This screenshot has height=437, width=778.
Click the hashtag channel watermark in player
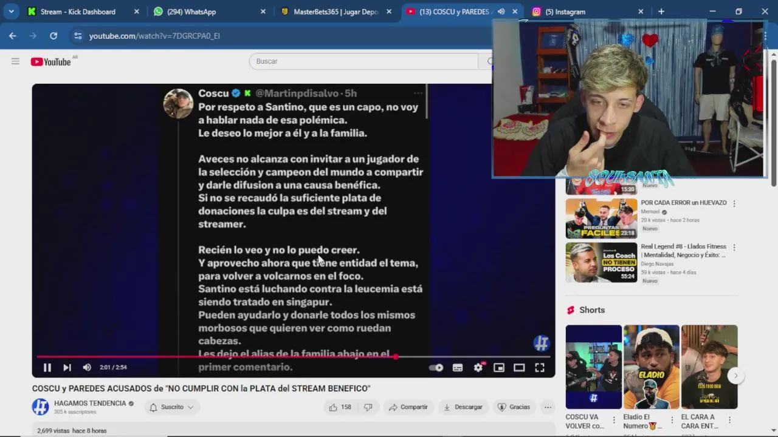(x=542, y=344)
